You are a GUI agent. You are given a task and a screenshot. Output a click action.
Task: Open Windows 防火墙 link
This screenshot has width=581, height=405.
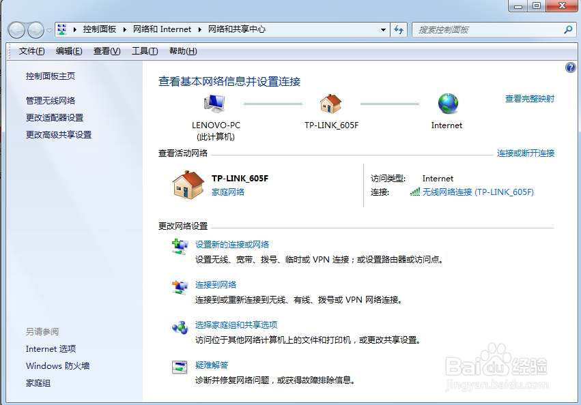58,365
